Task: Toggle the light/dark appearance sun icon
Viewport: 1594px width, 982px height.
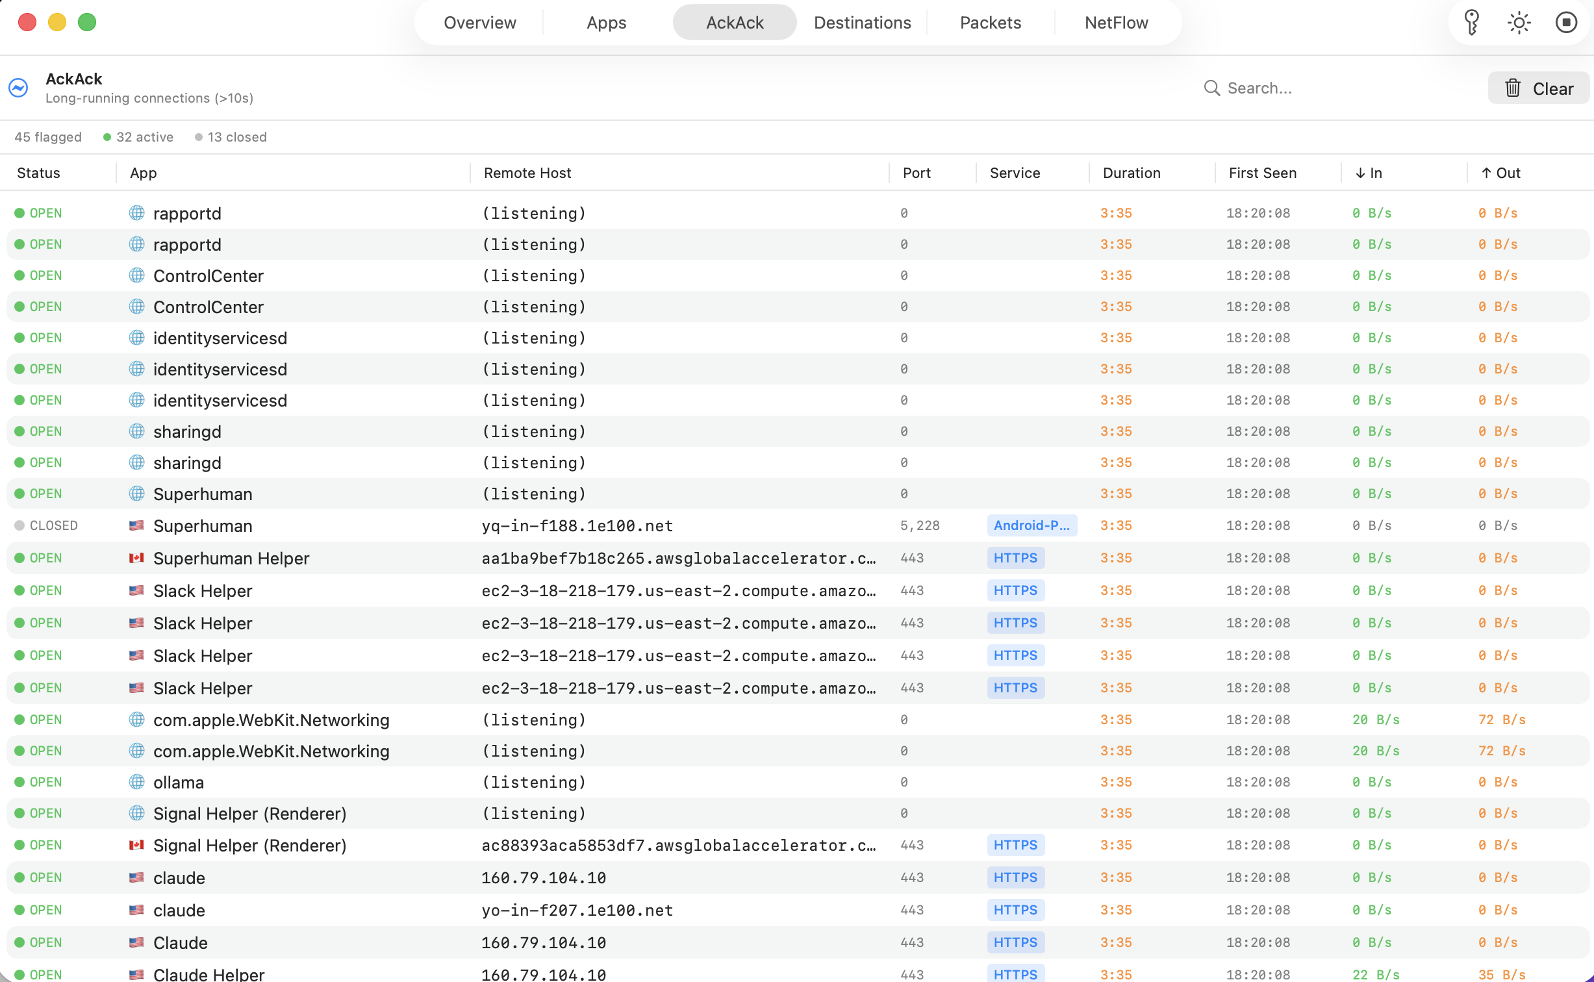Action: (x=1519, y=23)
